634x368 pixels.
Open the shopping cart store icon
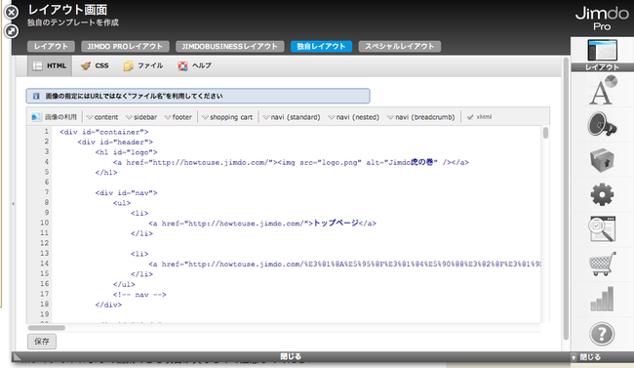click(x=603, y=264)
